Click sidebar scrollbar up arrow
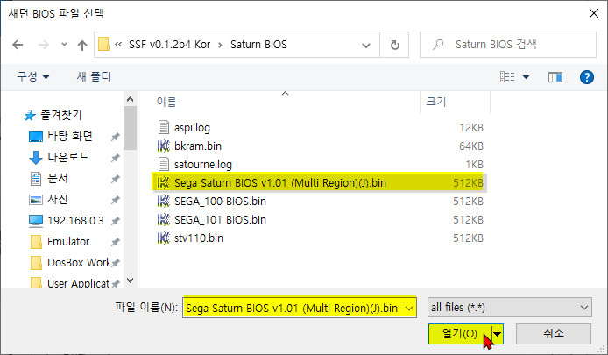Viewport: 608px width, 355px height. tap(131, 99)
